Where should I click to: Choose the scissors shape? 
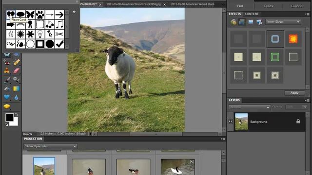[59, 34]
